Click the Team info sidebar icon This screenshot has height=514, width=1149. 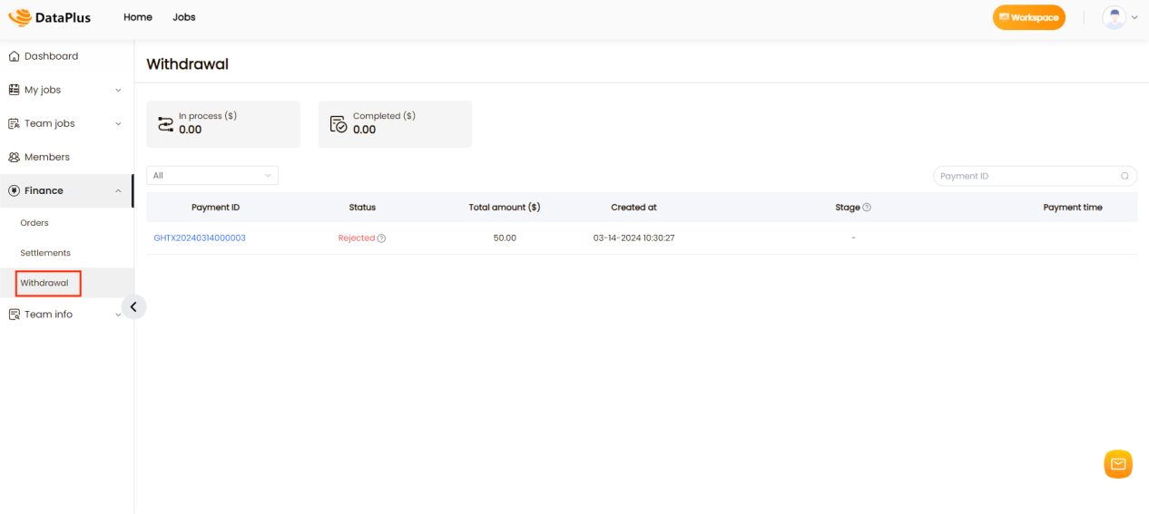14,315
